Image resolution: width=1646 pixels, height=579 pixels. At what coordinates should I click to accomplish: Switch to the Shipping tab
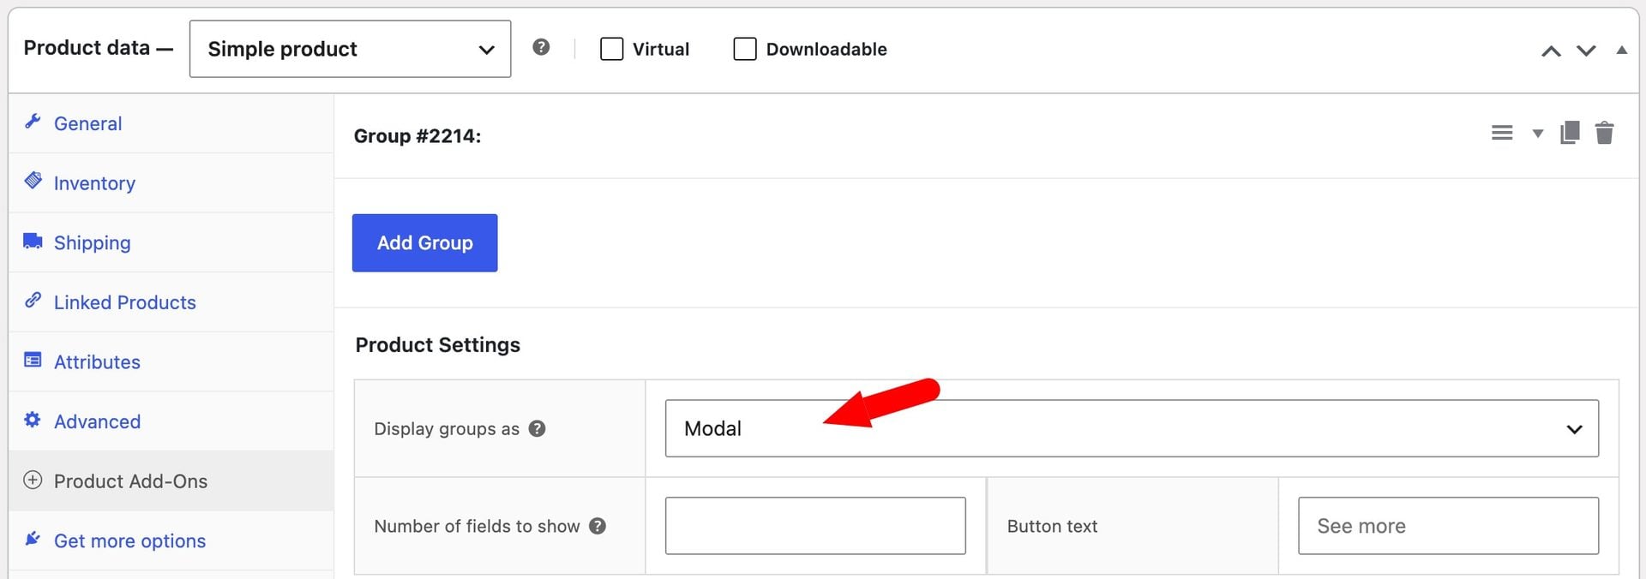pos(171,242)
